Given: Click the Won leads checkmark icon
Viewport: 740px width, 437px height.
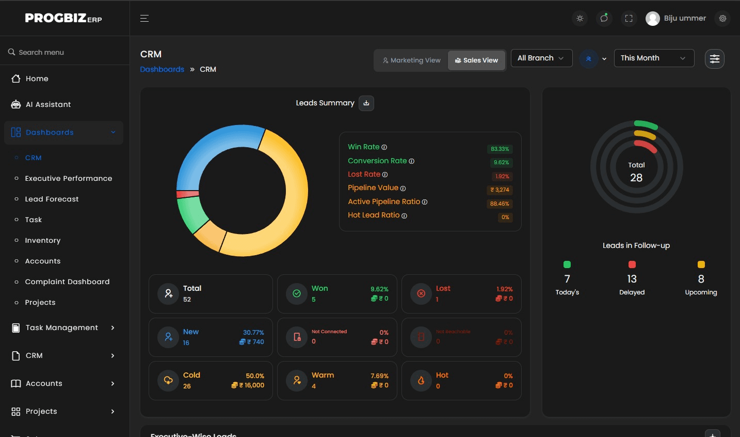Looking at the screenshot, I should point(297,293).
